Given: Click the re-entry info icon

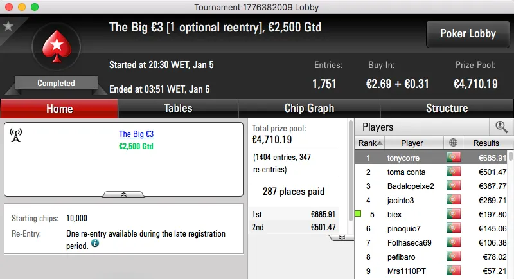Looking at the screenshot, I should point(95,244).
